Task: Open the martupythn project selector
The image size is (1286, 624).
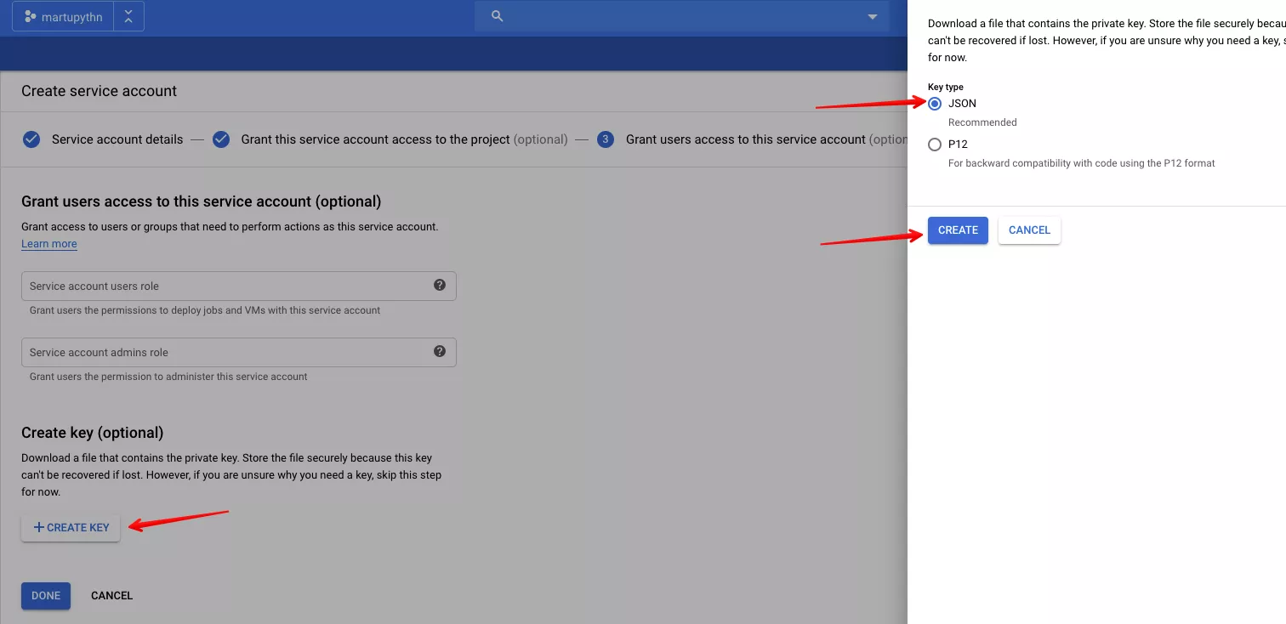Action: click(63, 16)
